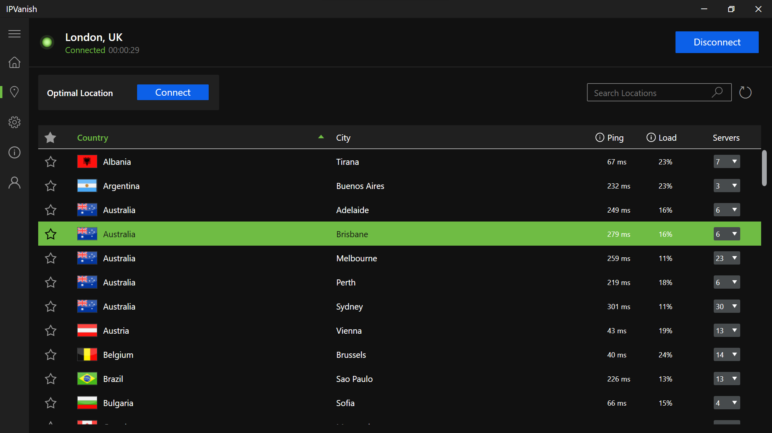The width and height of the screenshot is (772, 433).
Task: Expand Buenos Aires servers dropdown
Action: click(727, 186)
